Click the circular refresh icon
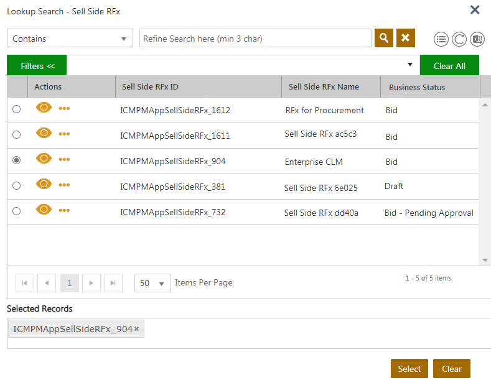This screenshot has width=491, height=380. tap(459, 39)
